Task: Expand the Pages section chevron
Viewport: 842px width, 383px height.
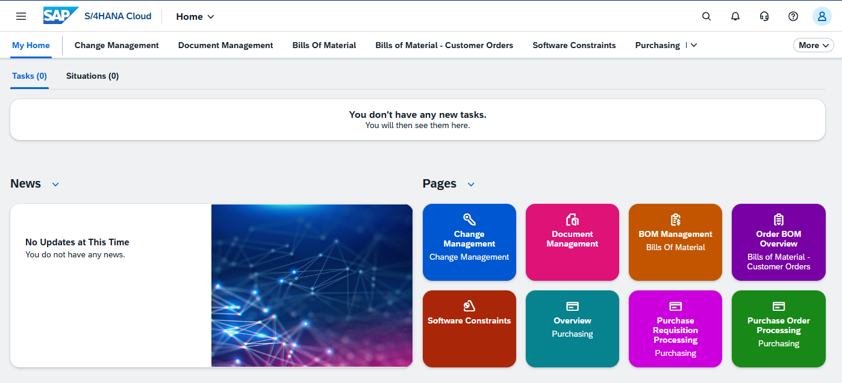Action: 471,185
